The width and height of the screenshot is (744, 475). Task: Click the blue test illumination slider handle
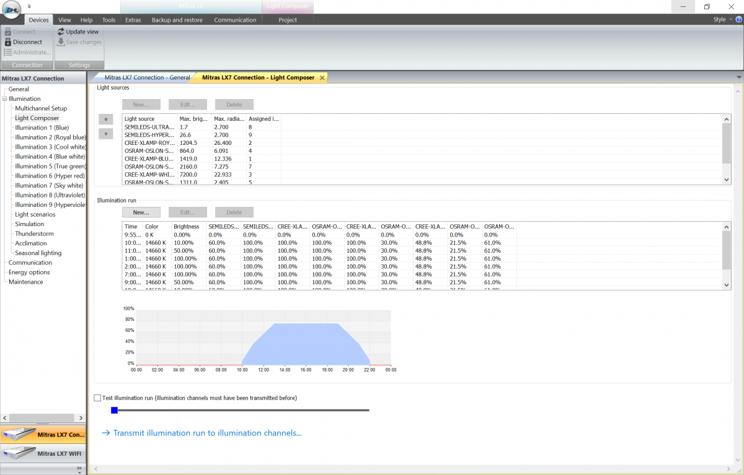[x=114, y=410]
